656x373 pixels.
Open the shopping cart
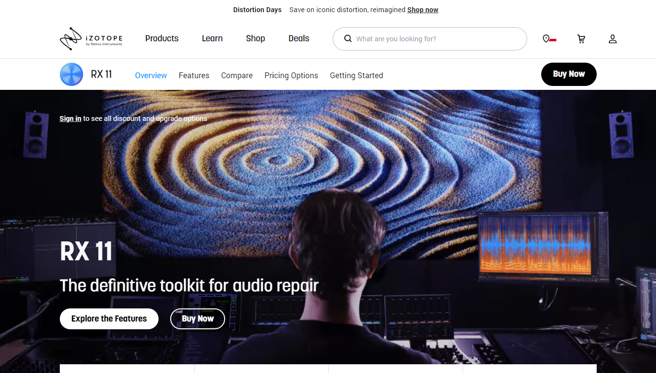581,39
